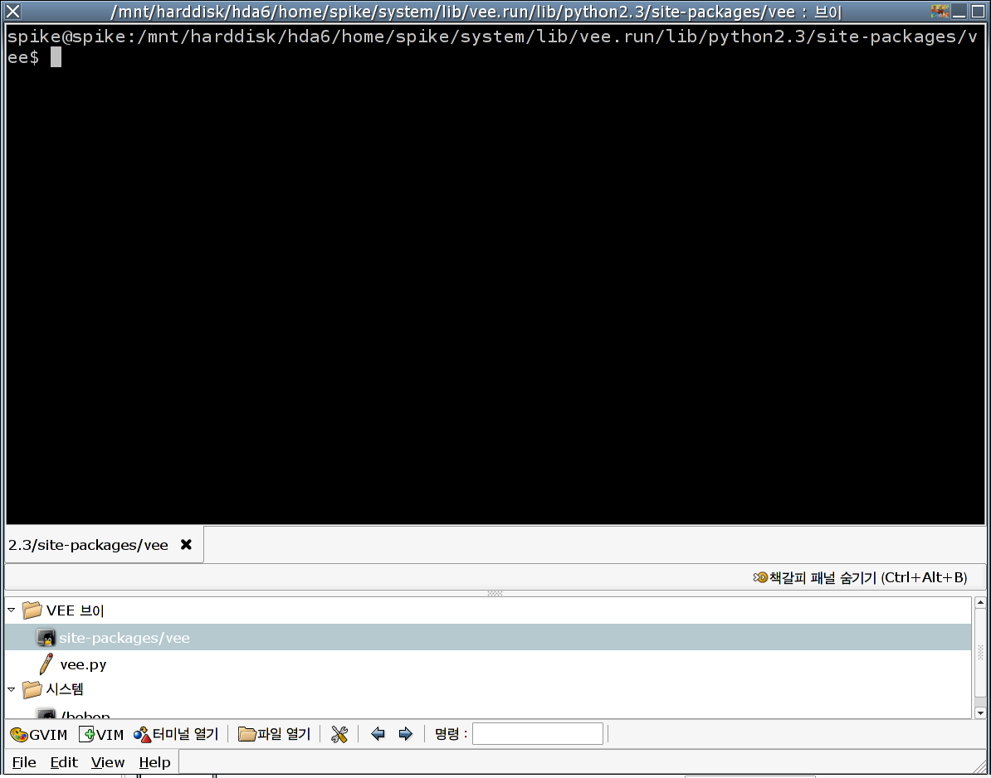Open the Help menu
The height and width of the screenshot is (778, 991).
click(154, 762)
